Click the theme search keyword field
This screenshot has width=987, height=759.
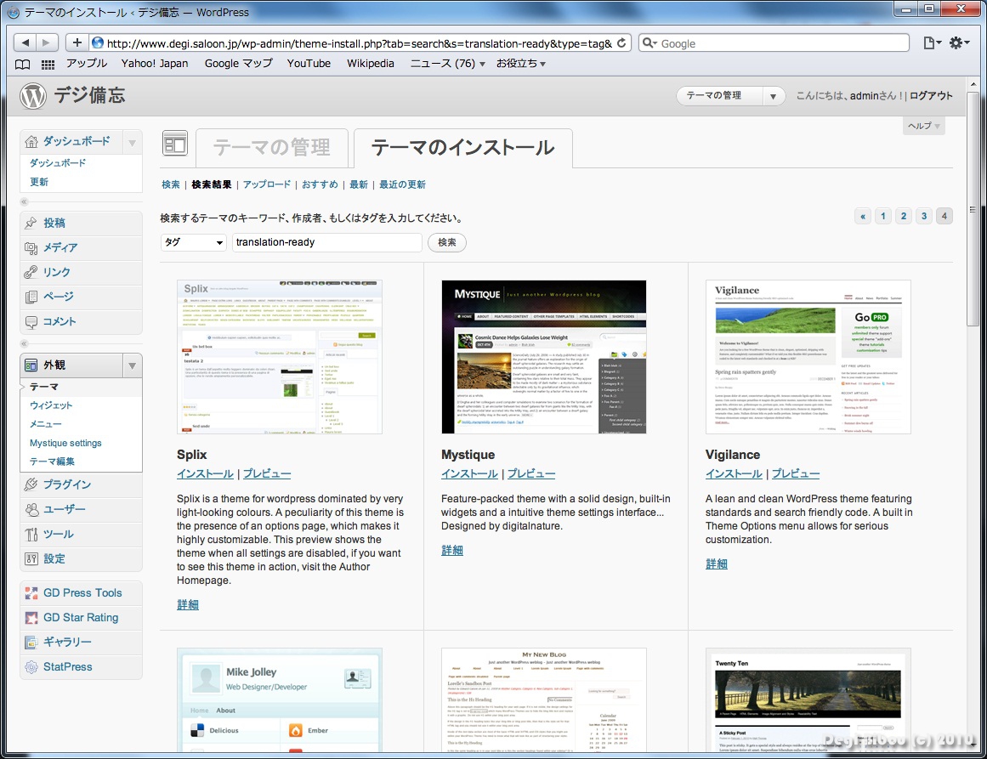coord(327,242)
